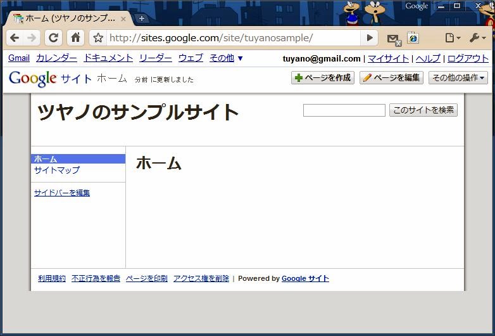
Task: Open a new tab with the plus button
Action: pyautogui.click(x=141, y=18)
